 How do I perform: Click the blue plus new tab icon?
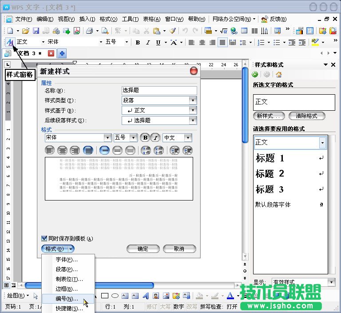pos(62,53)
